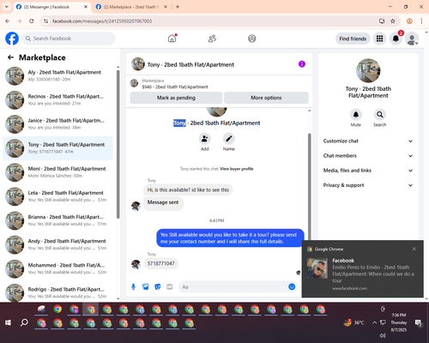
Task: Click More options button
Action: click(x=266, y=98)
